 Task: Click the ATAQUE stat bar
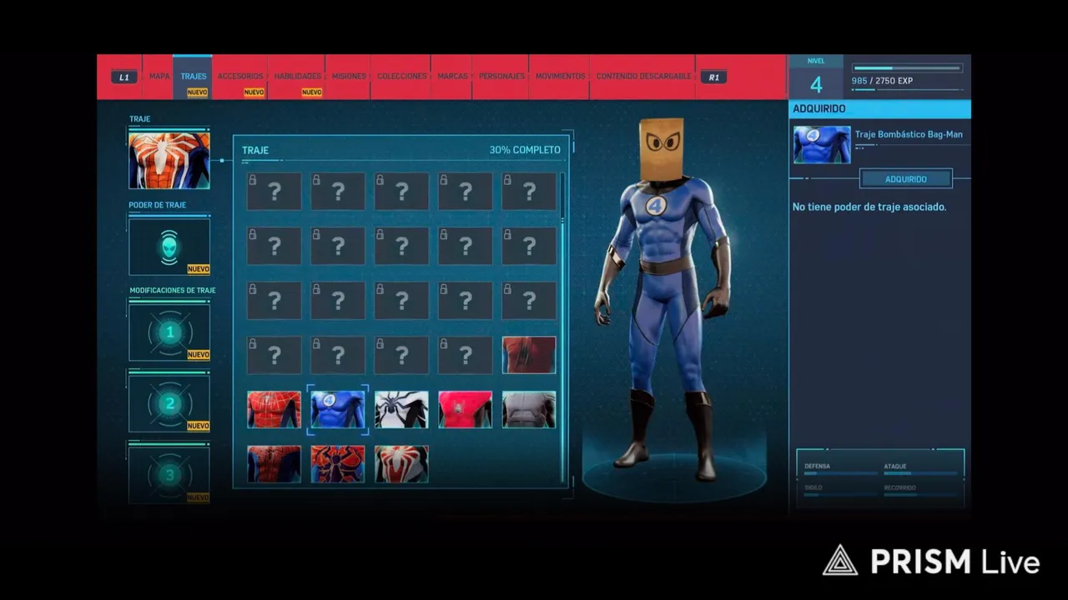click(921, 473)
